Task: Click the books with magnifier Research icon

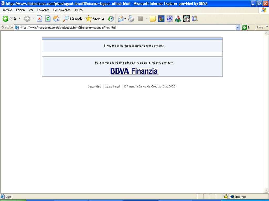Action: point(195,19)
